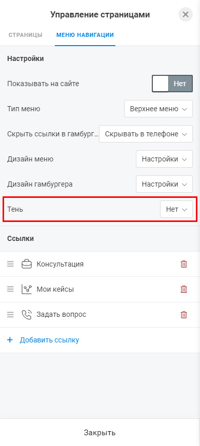200x446 pixels.
Task: Click the Добавить ссылку link
Action: 49,340
